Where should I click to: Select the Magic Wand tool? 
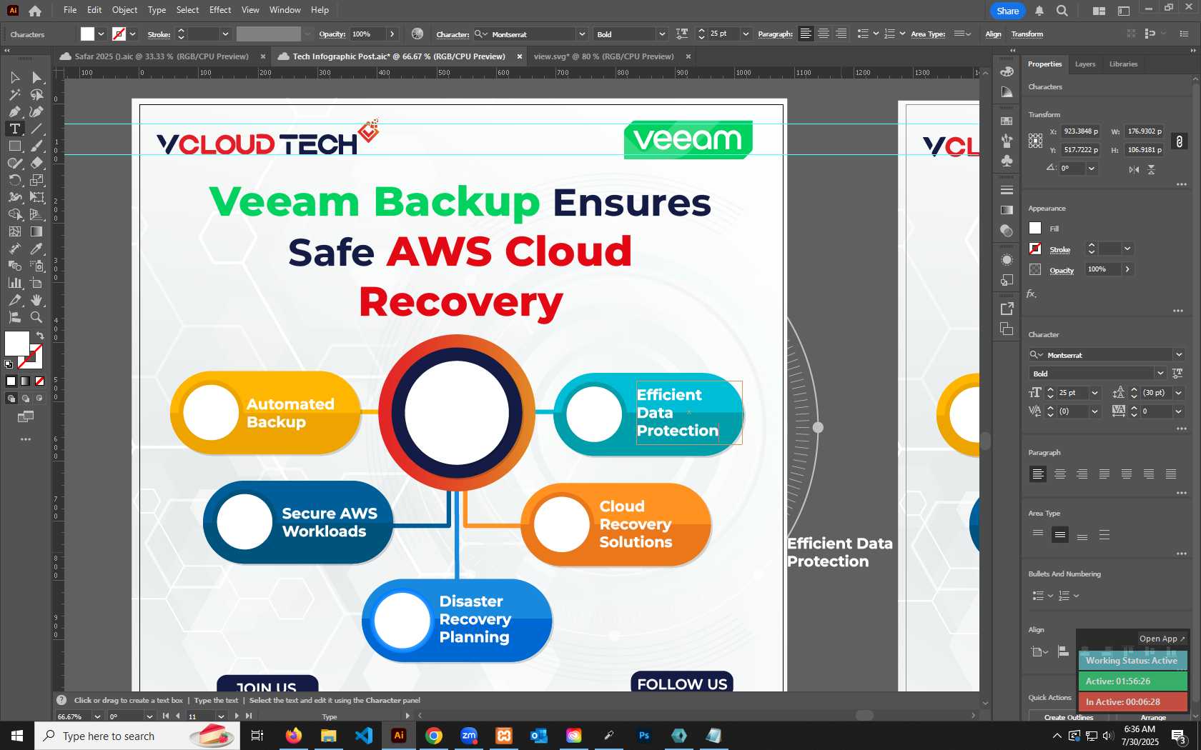[x=14, y=94]
